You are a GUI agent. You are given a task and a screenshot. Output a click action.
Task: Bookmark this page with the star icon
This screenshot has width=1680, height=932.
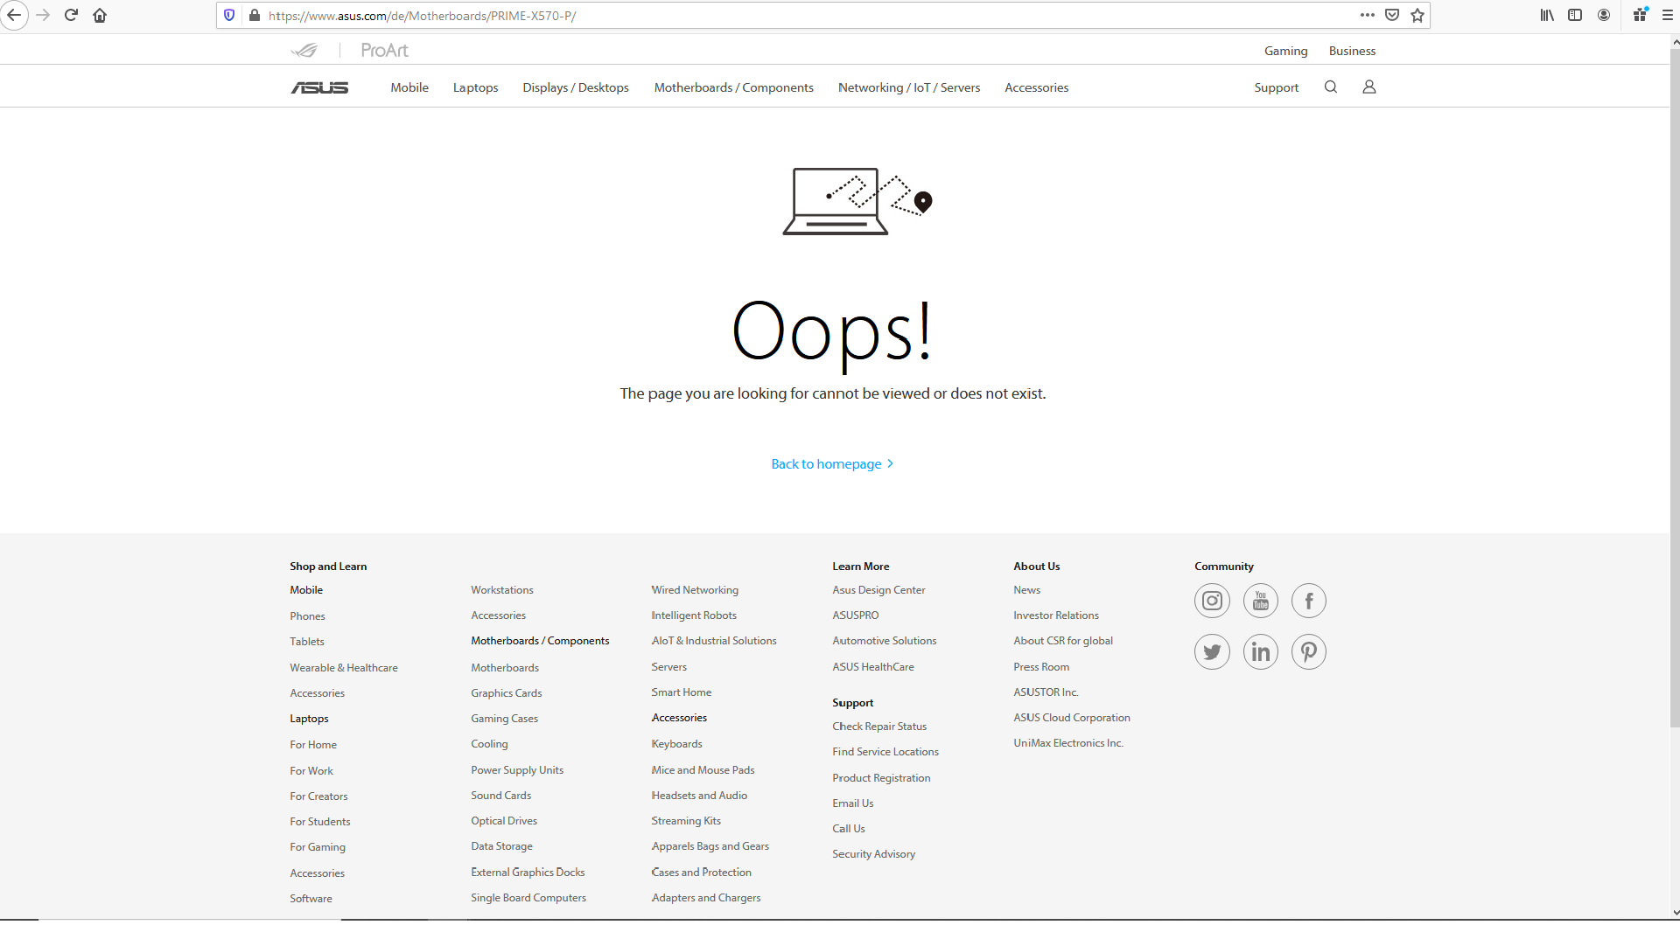(1417, 15)
